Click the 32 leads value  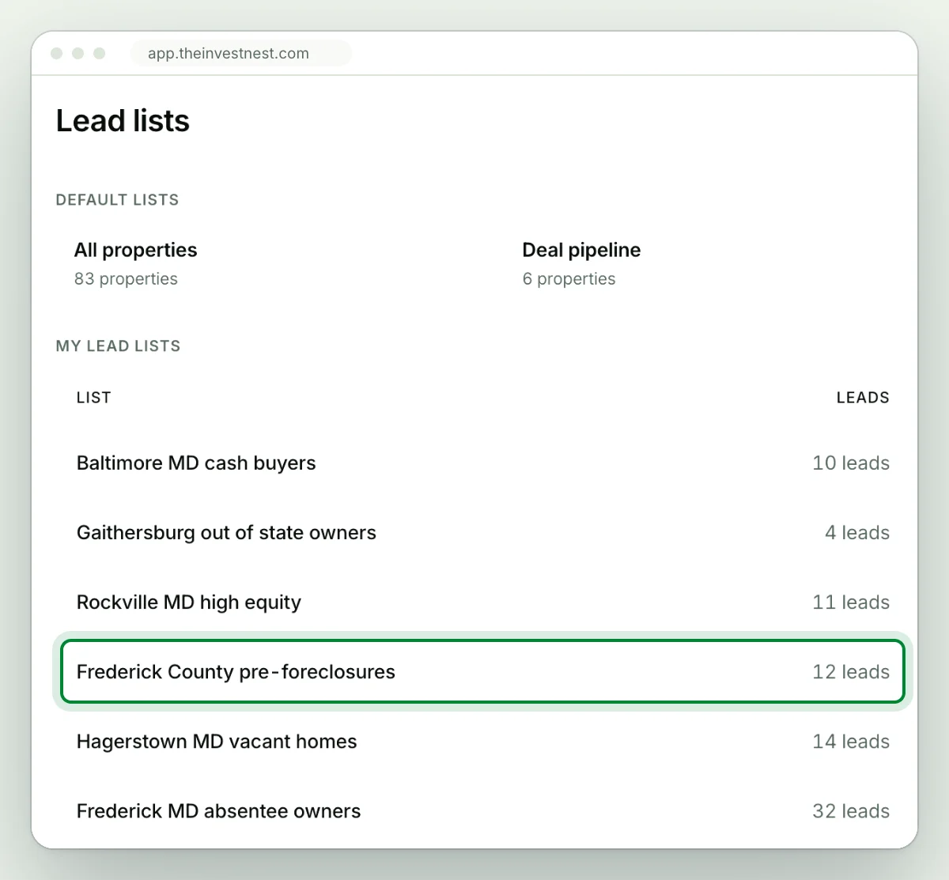point(851,811)
